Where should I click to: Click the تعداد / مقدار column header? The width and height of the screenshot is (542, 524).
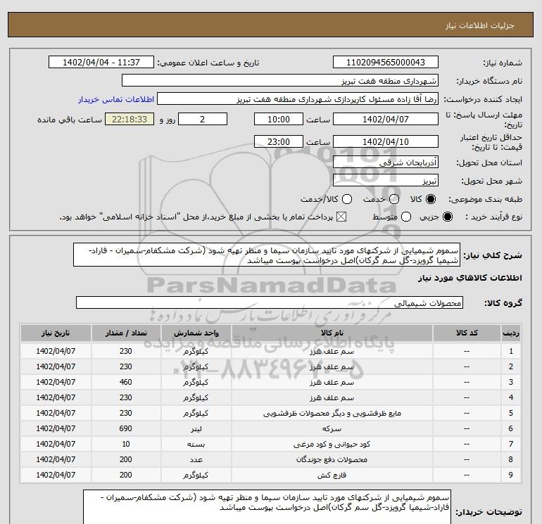[x=126, y=333]
